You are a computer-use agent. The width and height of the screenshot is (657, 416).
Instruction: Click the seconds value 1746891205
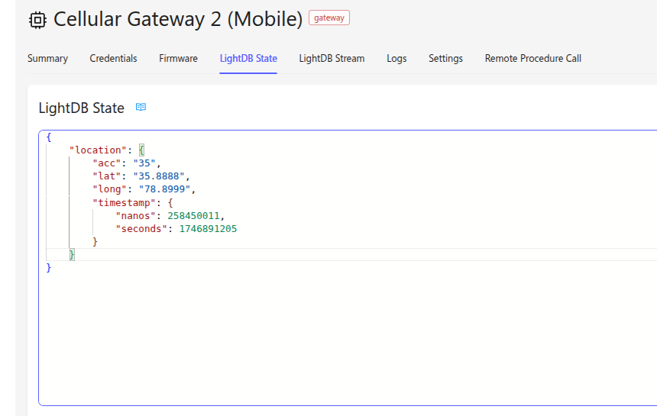pyautogui.click(x=209, y=229)
